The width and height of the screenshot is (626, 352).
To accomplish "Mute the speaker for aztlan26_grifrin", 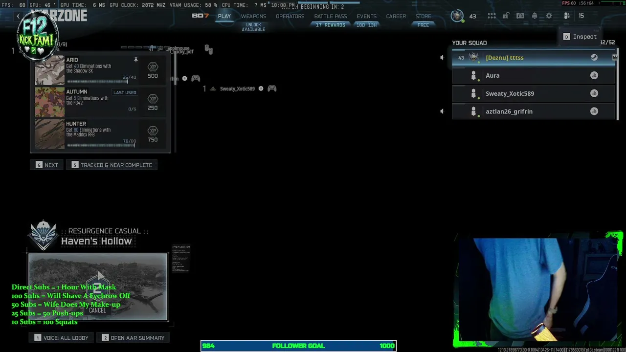I will [442, 111].
